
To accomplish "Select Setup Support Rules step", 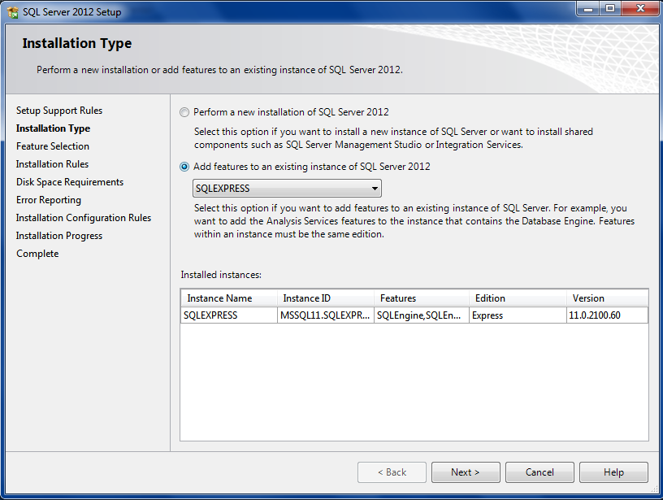I will pyautogui.click(x=59, y=111).
